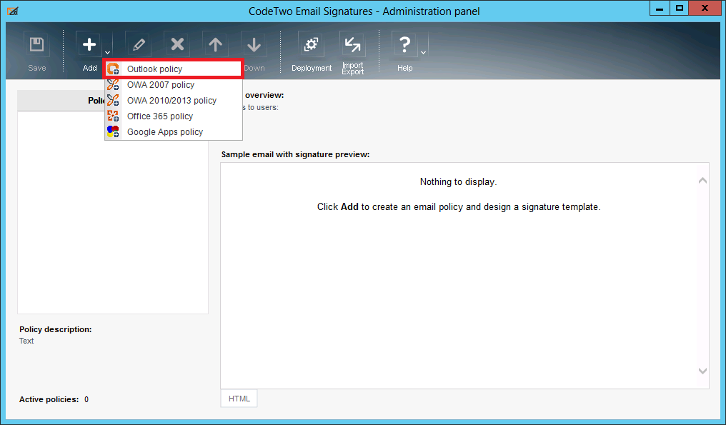Click the Remove X toolbar icon
The width and height of the screenshot is (726, 425).
click(177, 45)
